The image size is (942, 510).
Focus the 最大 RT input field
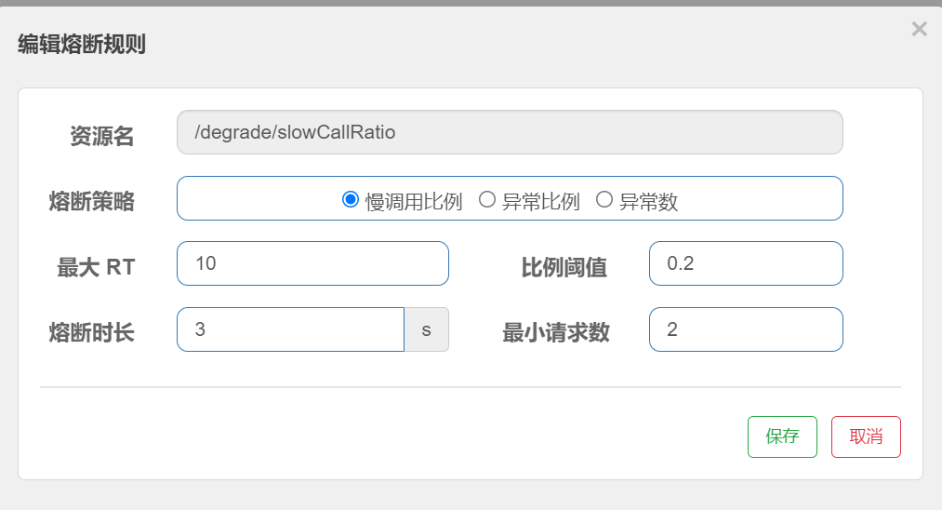point(312,263)
